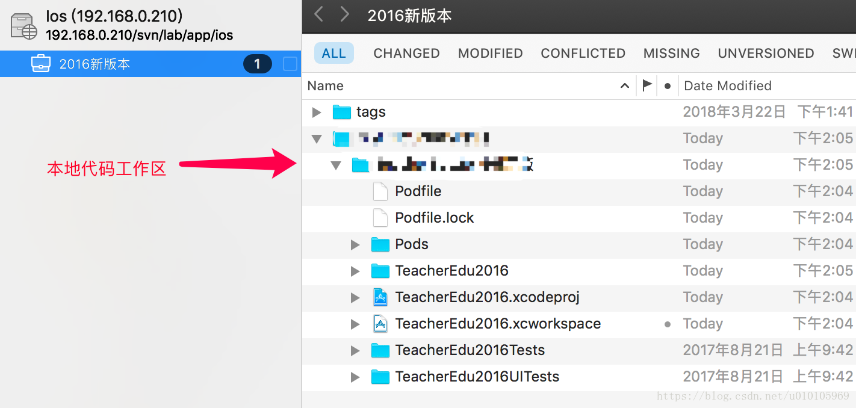Click the ios repository server icon
Image resolution: width=856 pixels, height=408 pixels.
pos(24,26)
